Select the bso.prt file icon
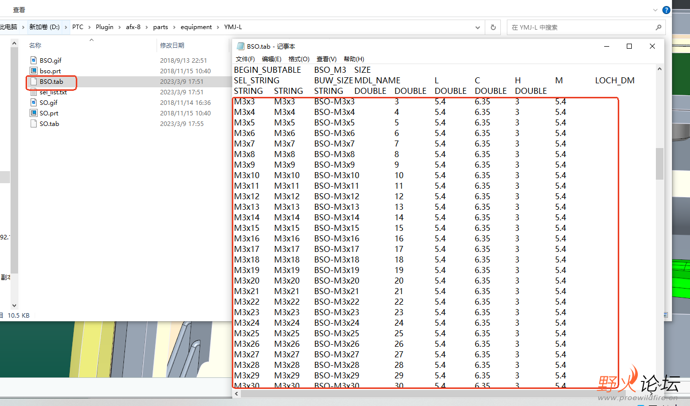690x406 pixels. 34,71
